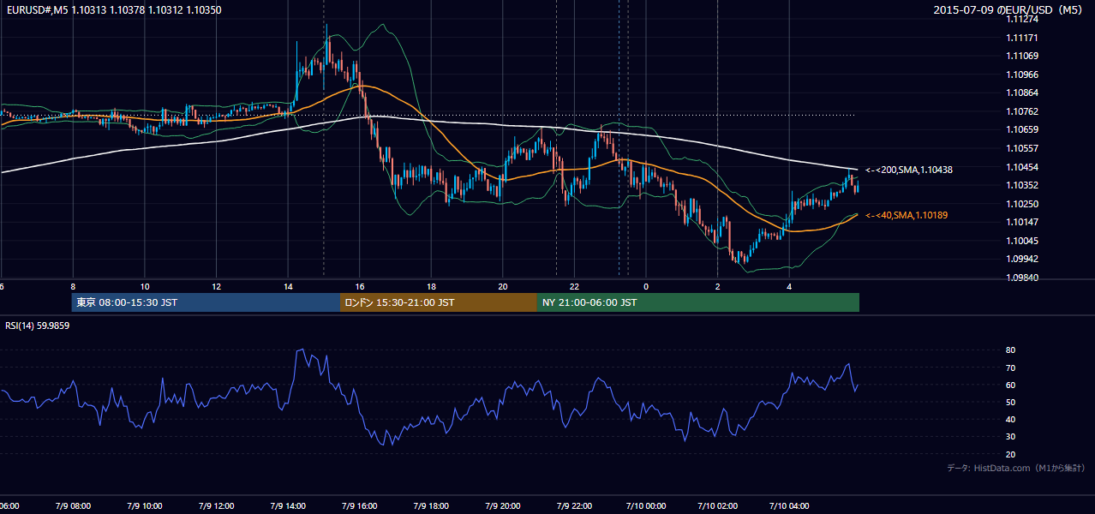Click the RSI scale value 60

coord(1010,385)
